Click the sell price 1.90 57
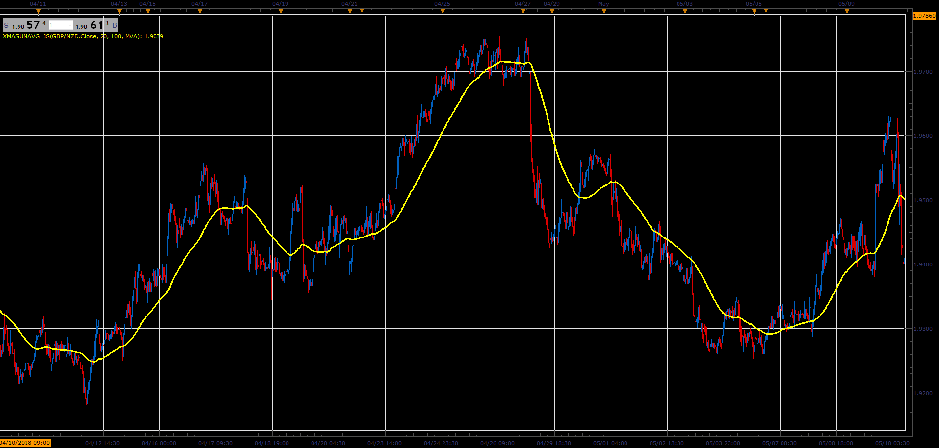This screenshot has width=939, height=448. coord(29,26)
